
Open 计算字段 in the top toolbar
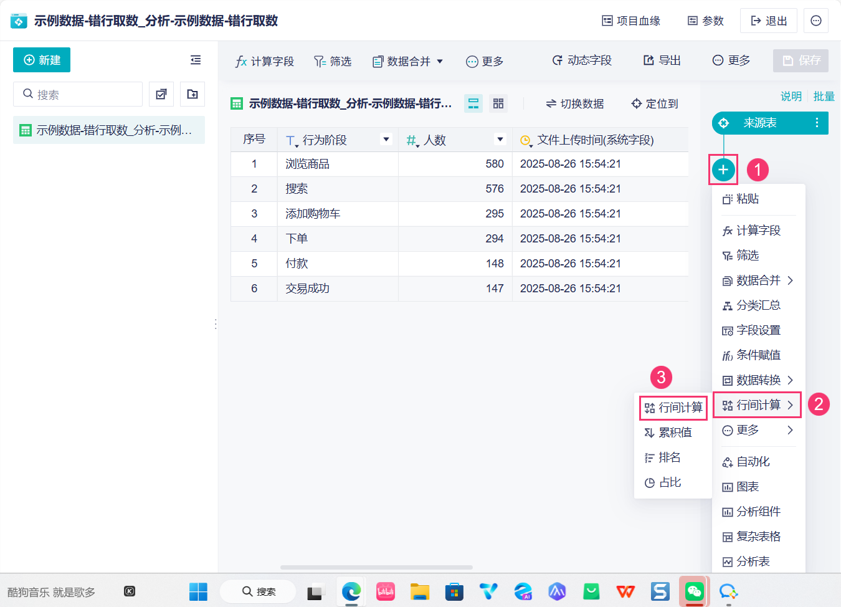point(265,61)
